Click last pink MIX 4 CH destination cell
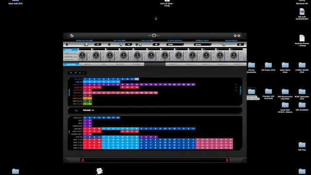Image resolution: width=311 pixels, height=175 pixels. click(x=231, y=148)
